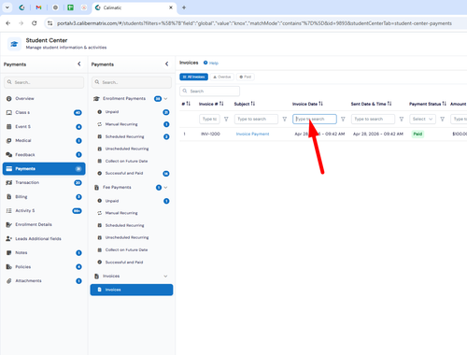Open the Attachments sidebar section

point(44,281)
